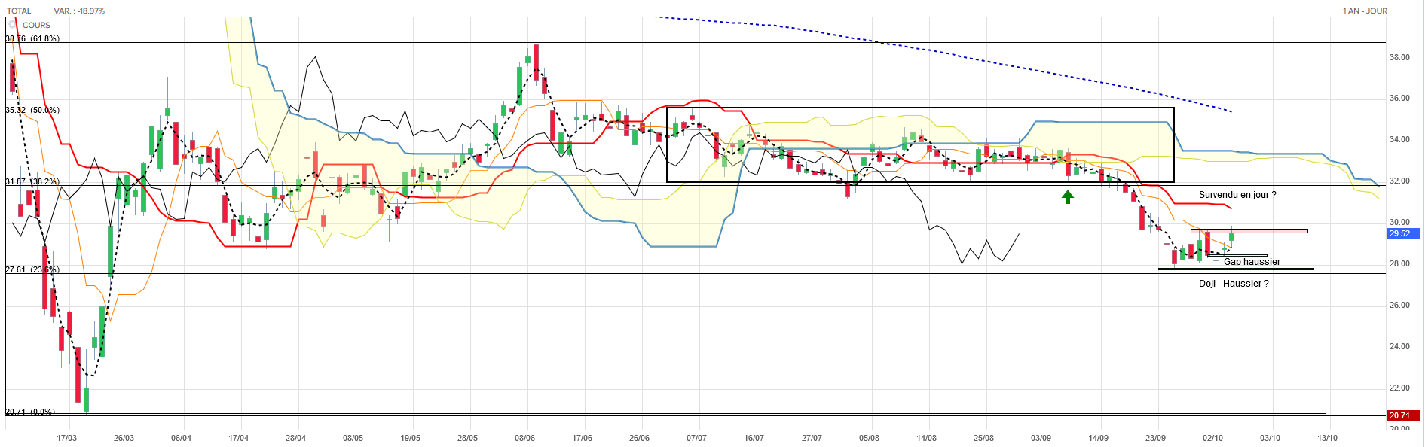The width and height of the screenshot is (1425, 447).
Task: Click the COURS indicator label
Action: pyautogui.click(x=36, y=25)
